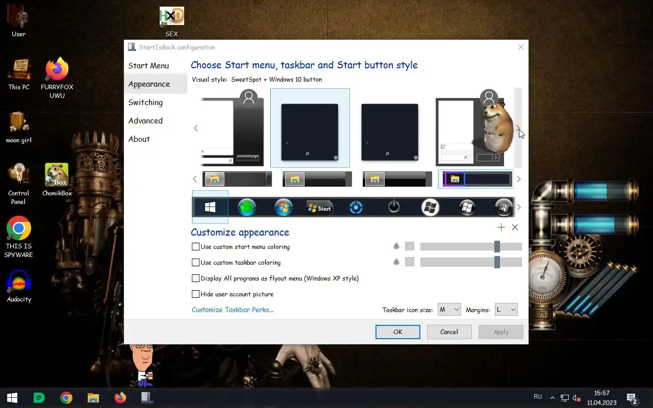Open the HxD SEX desktop shortcut
The image size is (653, 408).
pyautogui.click(x=172, y=21)
